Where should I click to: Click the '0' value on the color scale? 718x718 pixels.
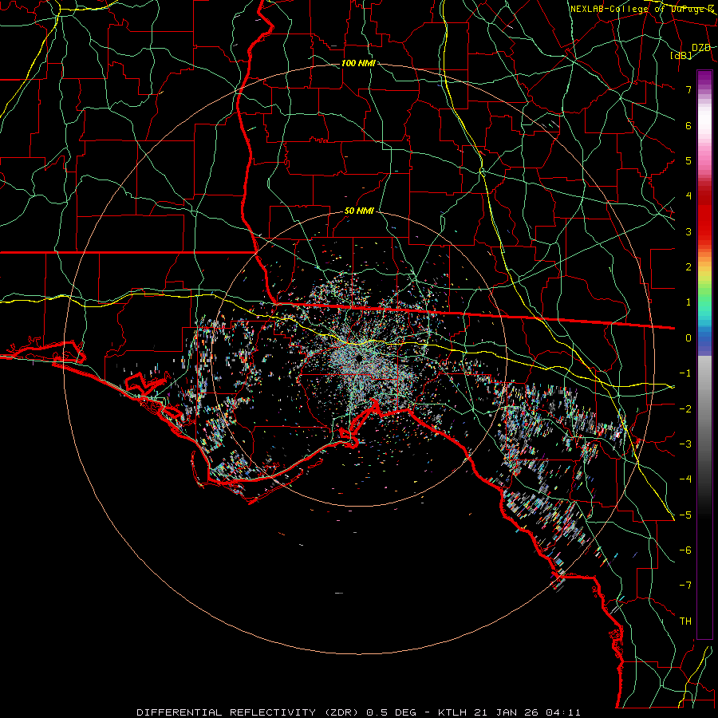(688, 338)
